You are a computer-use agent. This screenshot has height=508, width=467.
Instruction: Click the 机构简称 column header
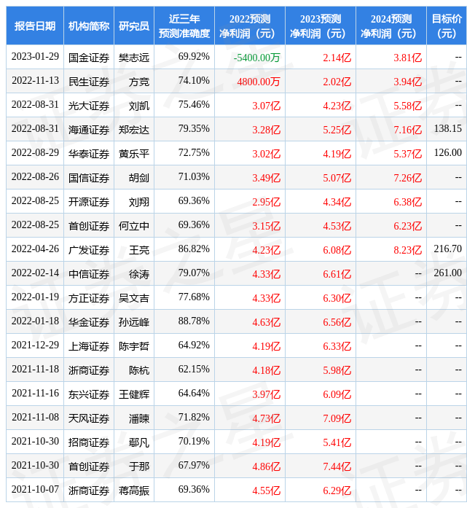click(x=89, y=26)
